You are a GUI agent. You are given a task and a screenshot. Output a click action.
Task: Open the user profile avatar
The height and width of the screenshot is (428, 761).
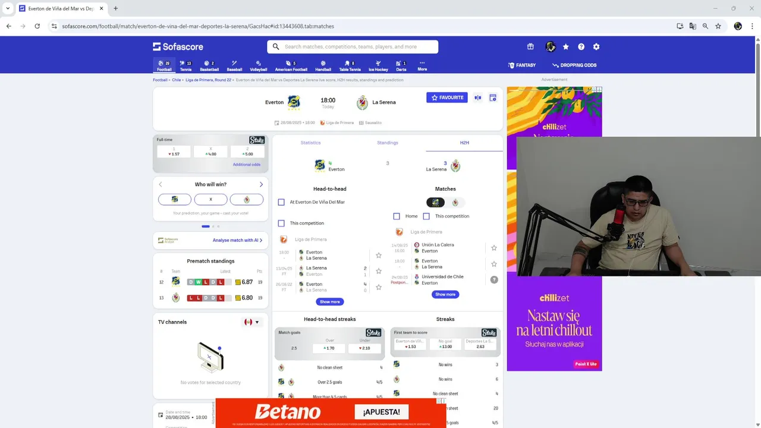tap(551, 46)
